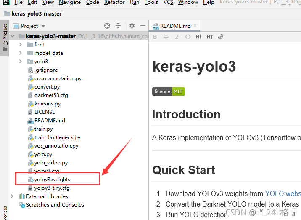Image resolution: width=301 pixels, height=220 pixels.
Task: Select the README.md editor tab
Action: [174, 26]
